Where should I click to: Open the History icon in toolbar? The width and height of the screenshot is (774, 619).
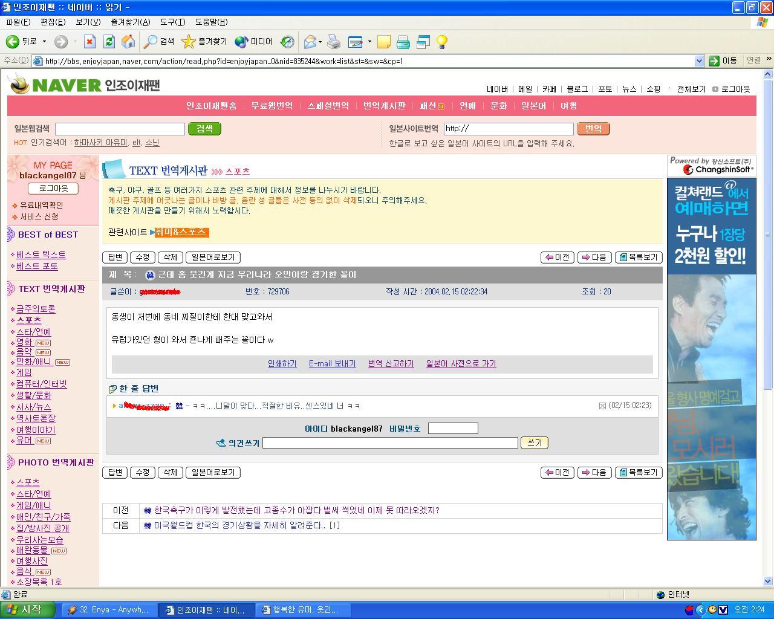[287, 42]
